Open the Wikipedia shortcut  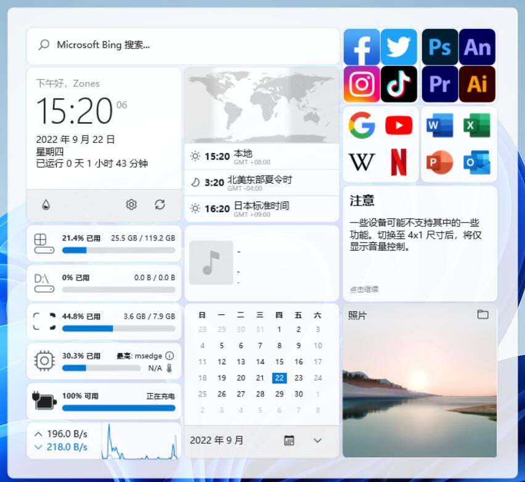[362, 163]
